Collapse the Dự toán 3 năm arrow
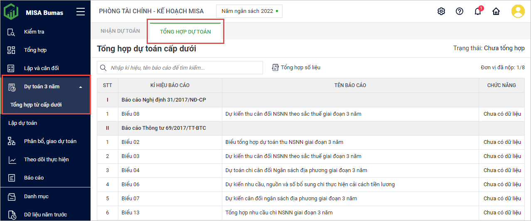This screenshot has height=221, width=531. [x=81, y=87]
